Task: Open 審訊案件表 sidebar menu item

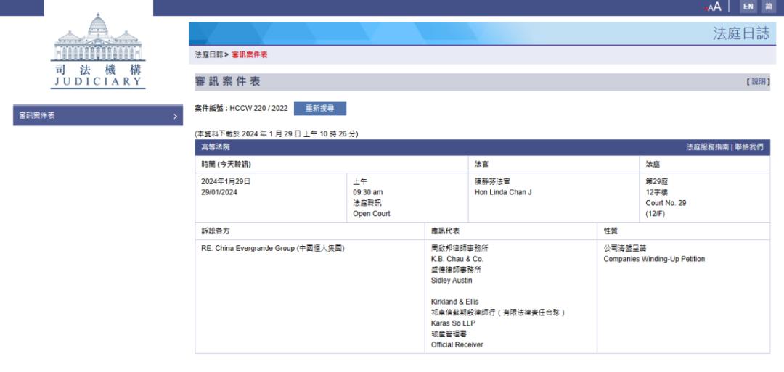Action: pyautogui.click(x=97, y=115)
